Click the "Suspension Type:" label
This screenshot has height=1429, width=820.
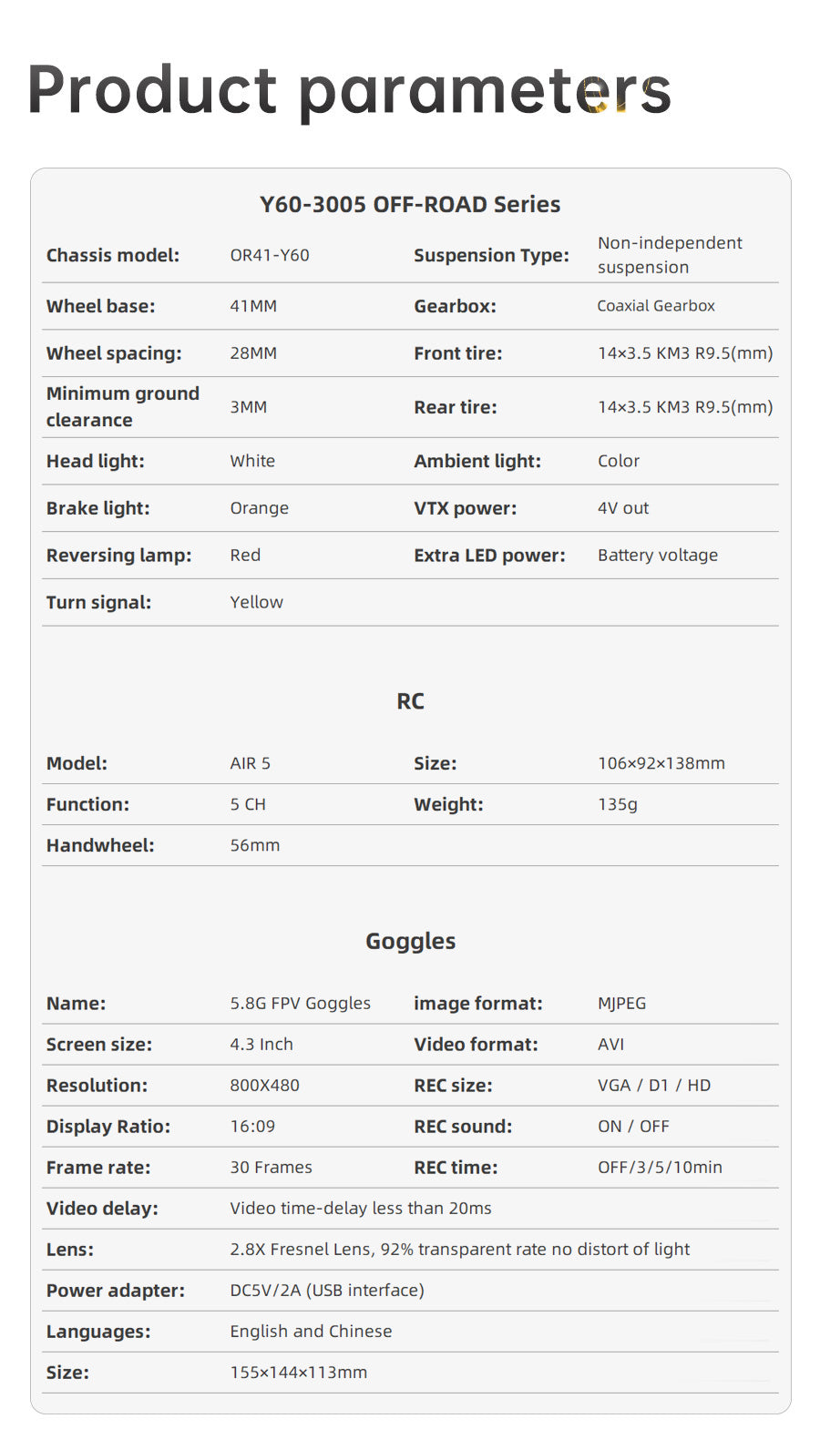[x=491, y=255]
